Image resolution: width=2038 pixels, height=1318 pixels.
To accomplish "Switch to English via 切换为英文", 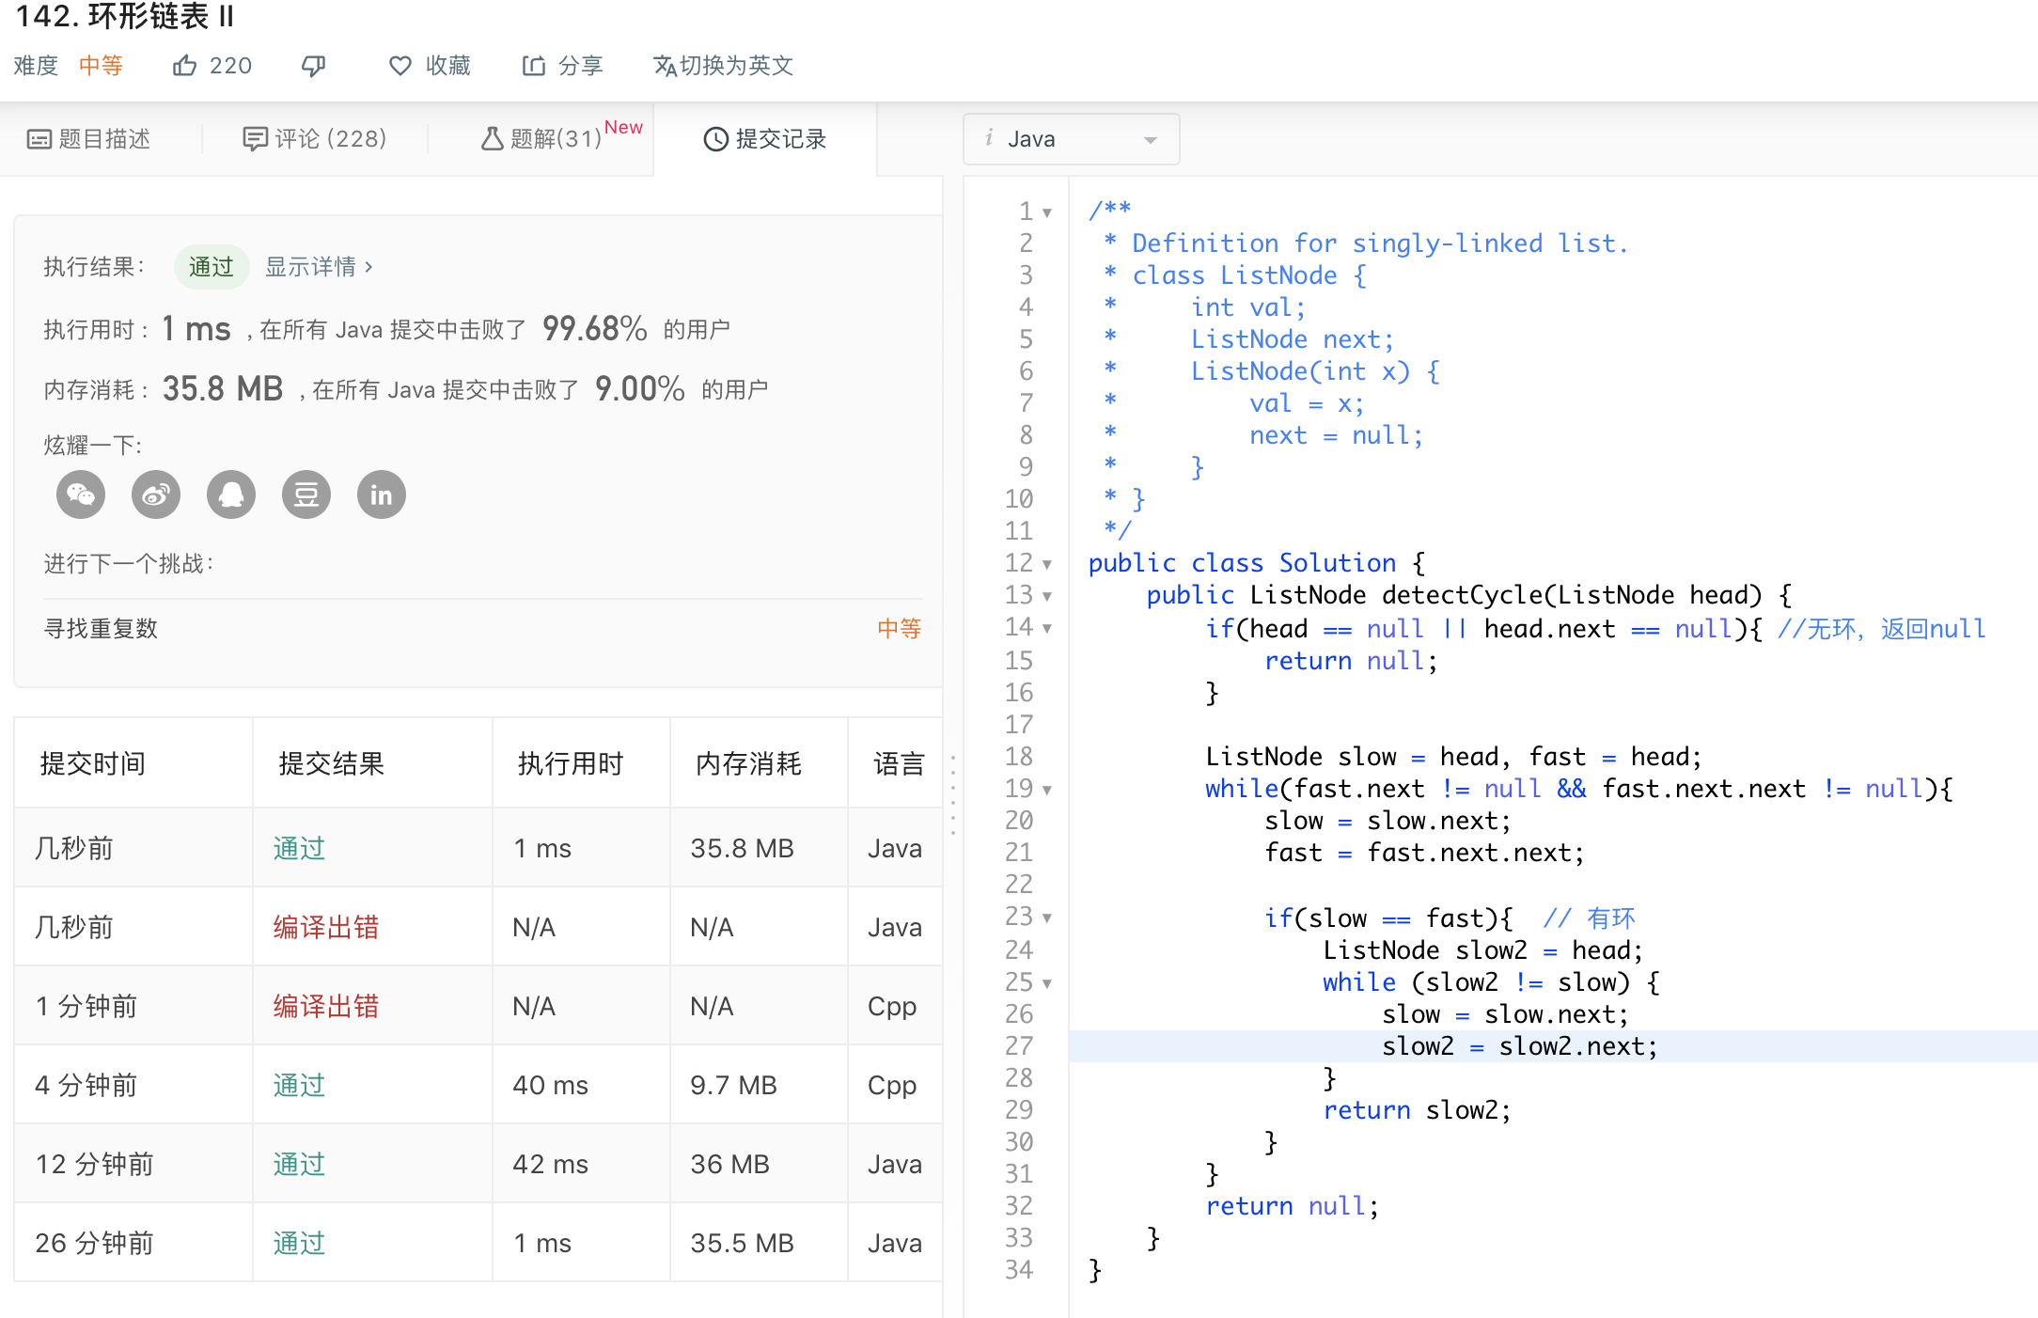I will [723, 65].
